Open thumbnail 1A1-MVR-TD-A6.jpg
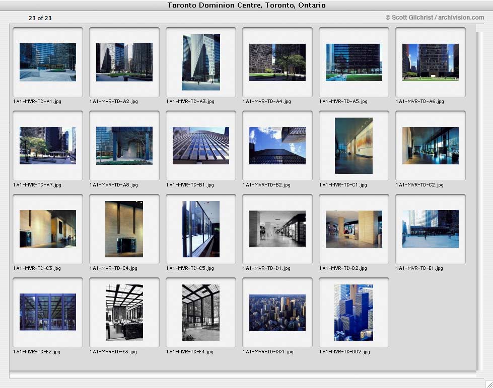 pyautogui.click(x=431, y=62)
